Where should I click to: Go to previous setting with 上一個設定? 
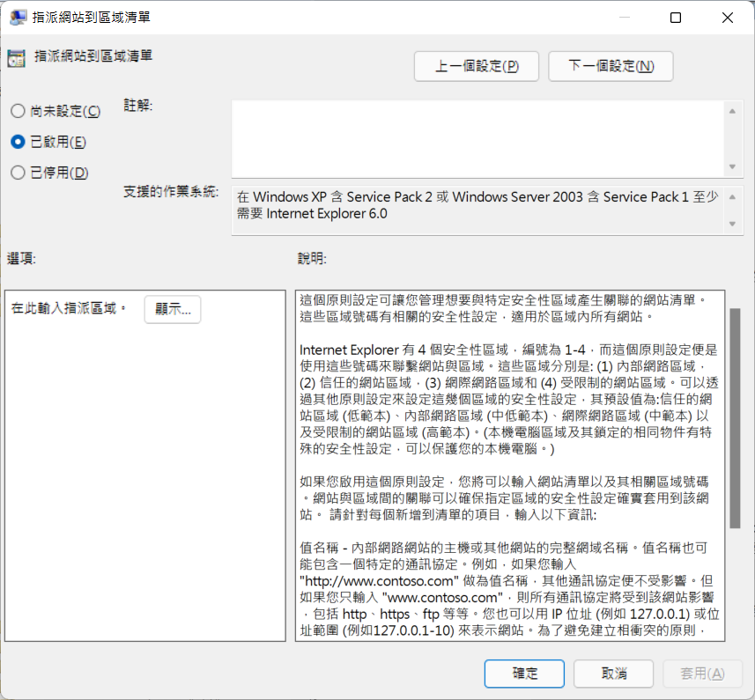tap(477, 66)
